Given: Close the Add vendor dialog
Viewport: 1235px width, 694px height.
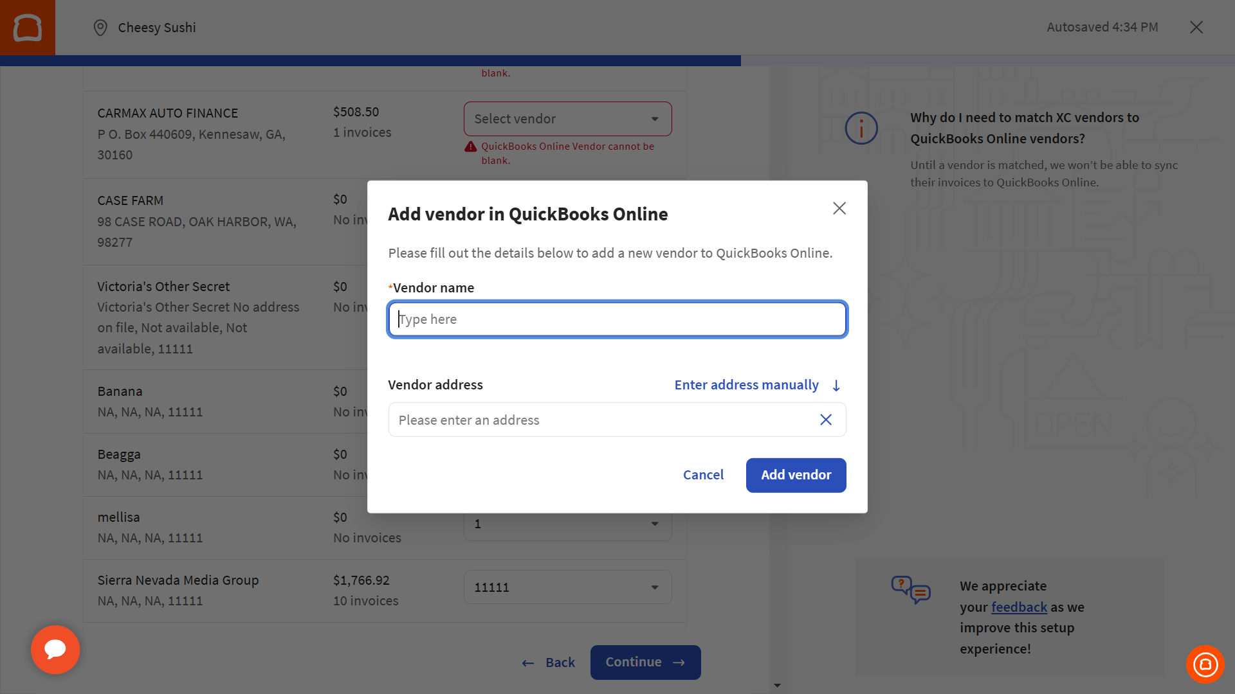Looking at the screenshot, I should pyautogui.click(x=839, y=208).
